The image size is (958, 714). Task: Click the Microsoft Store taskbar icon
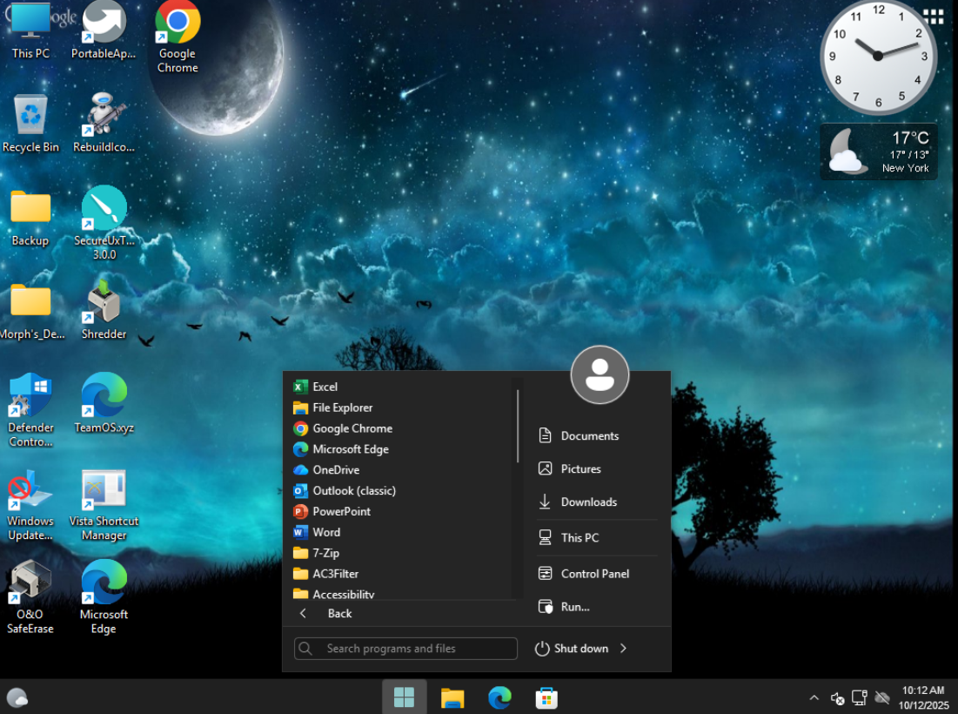click(x=546, y=697)
